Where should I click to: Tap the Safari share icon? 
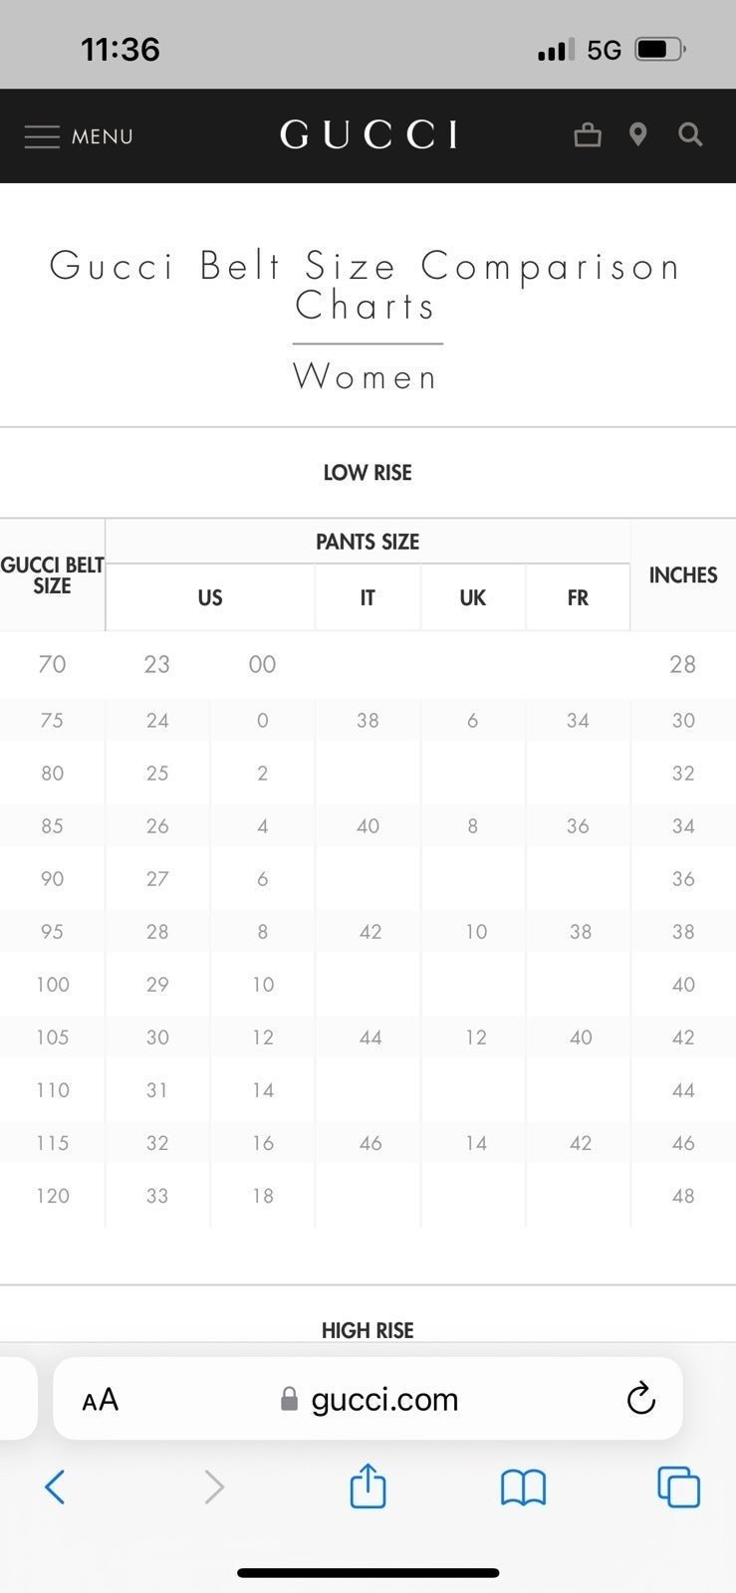click(368, 1485)
